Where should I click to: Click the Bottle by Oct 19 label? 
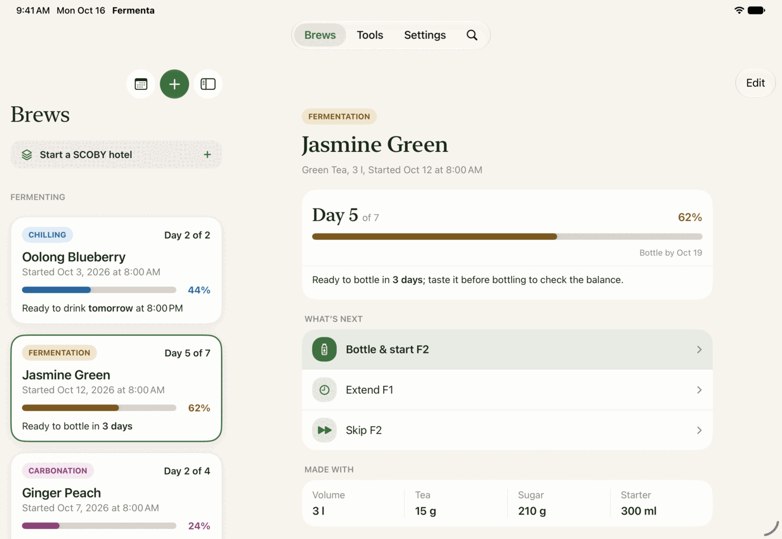[670, 252]
